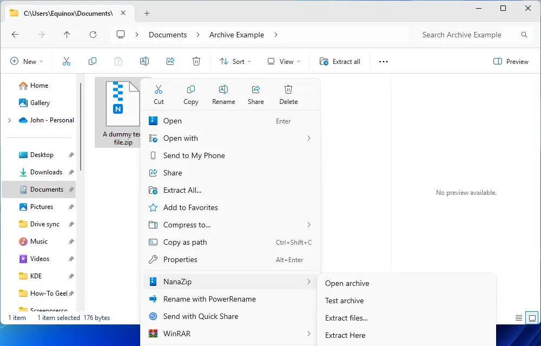Open a new tab with the plus button
The height and width of the screenshot is (346, 541).
147,13
